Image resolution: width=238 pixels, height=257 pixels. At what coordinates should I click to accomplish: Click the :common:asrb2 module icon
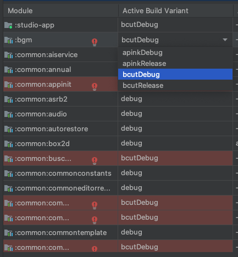point(8,99)
